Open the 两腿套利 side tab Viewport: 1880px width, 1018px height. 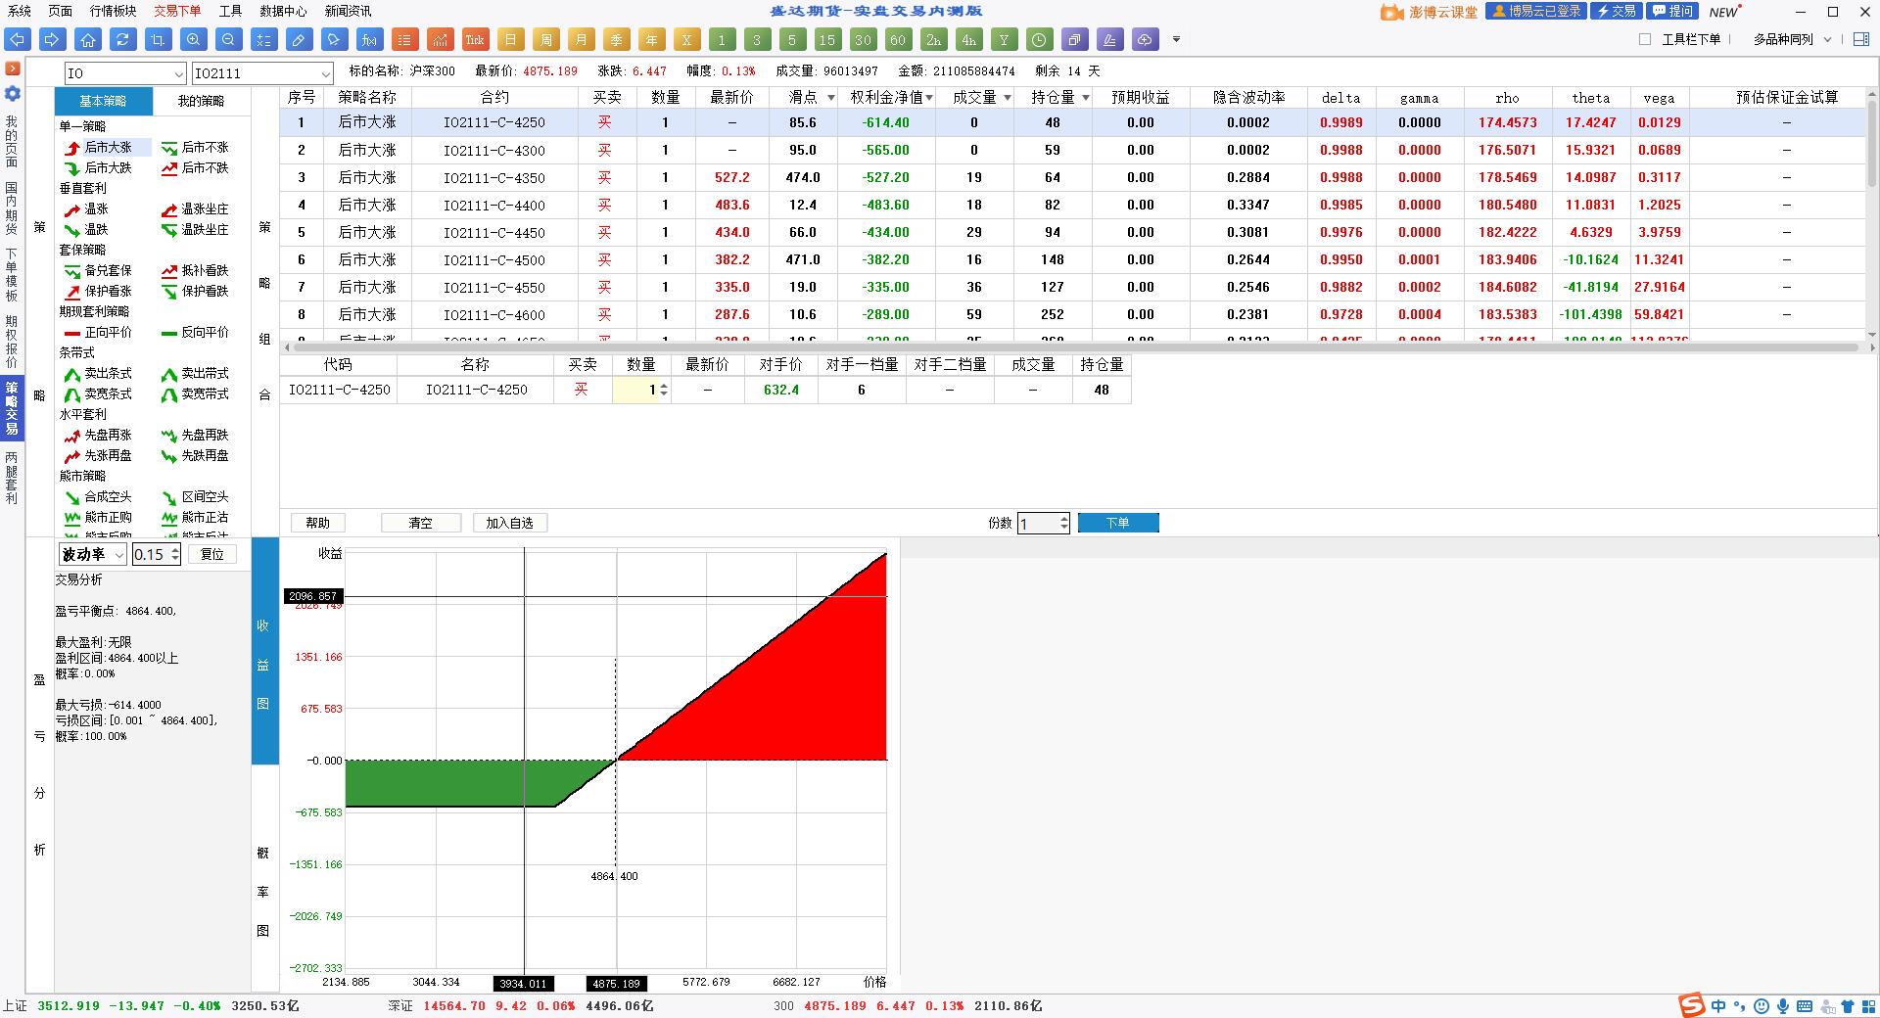point(12,478)
